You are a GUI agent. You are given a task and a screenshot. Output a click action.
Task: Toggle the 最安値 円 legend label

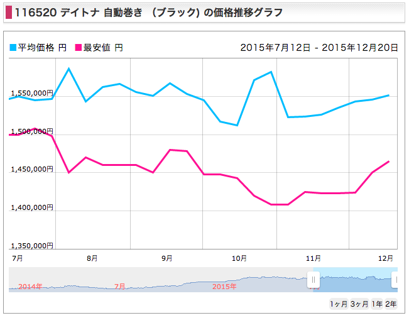(x=103, y=48)
